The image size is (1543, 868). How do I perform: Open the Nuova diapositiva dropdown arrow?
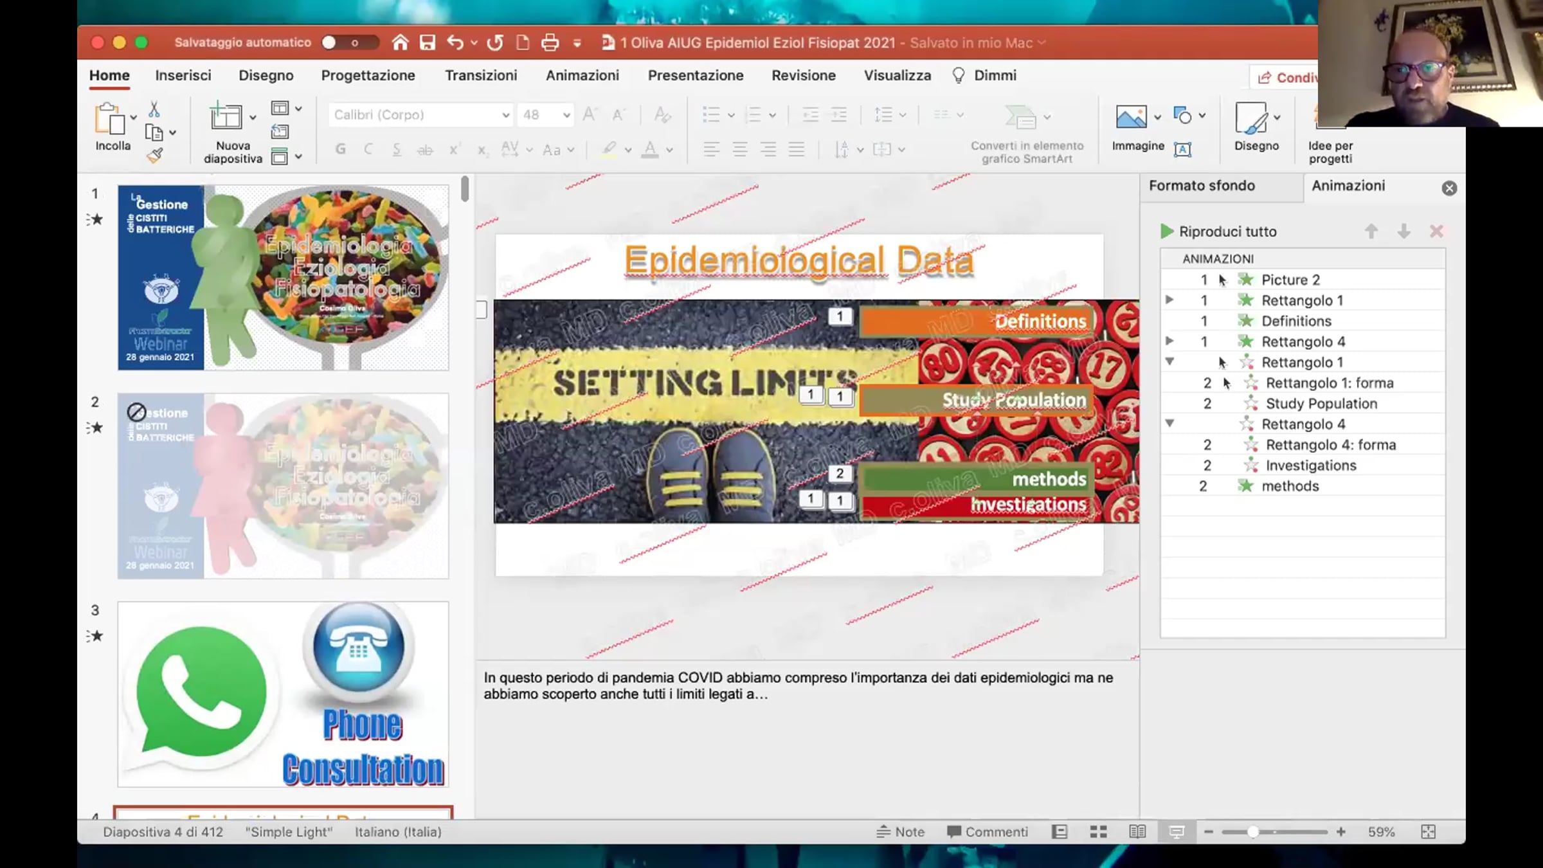(x=252, y=118)
